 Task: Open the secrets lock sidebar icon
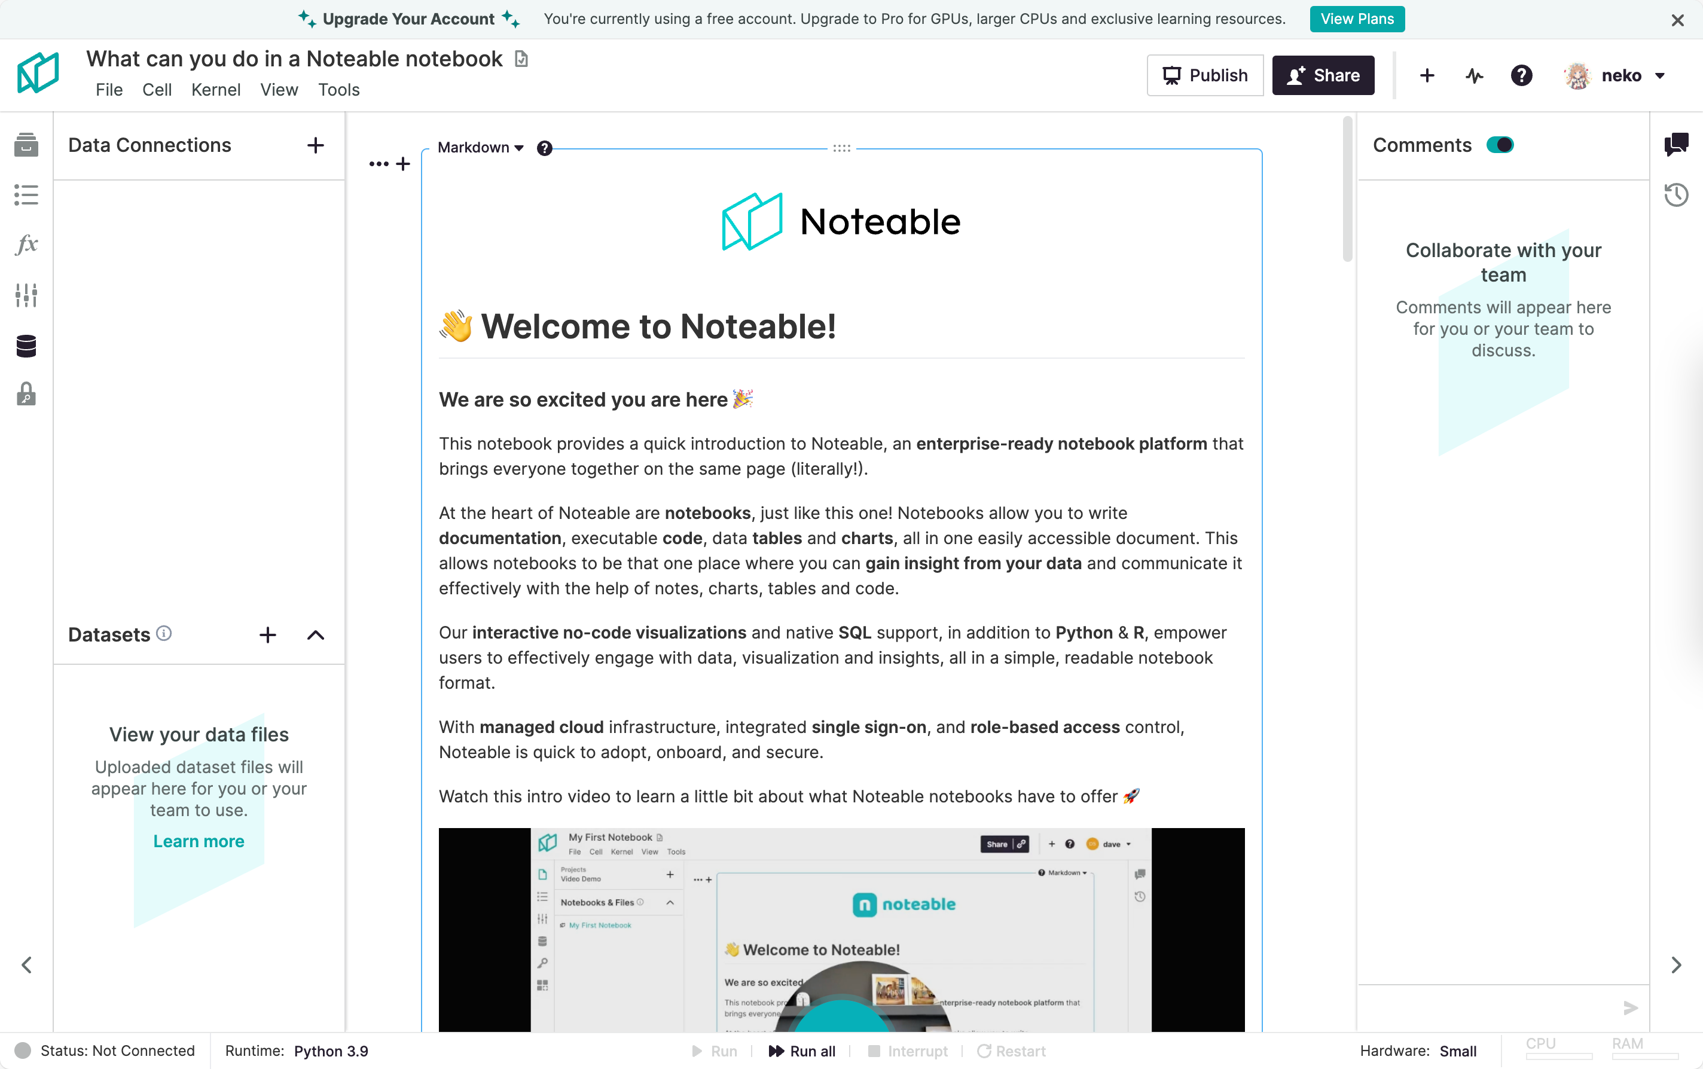(26, 394)
